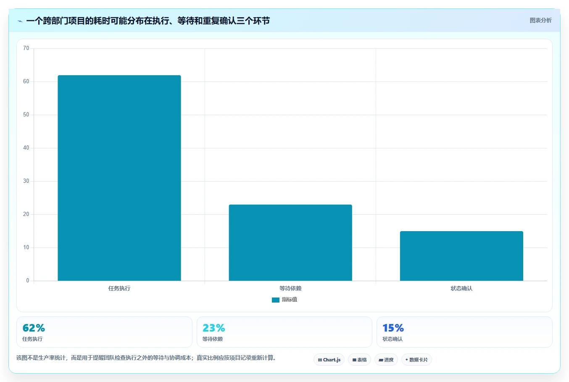The image size is (569, 382).
Task: Click the 等待依赖 x-axis label
Action: tap(290, 288)
